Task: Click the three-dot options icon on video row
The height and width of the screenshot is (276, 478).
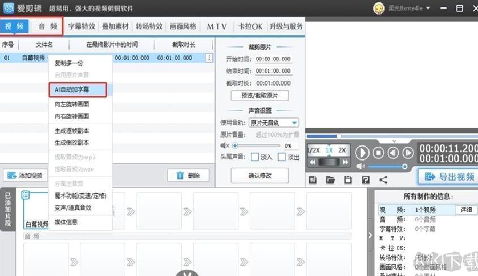Action: point(209,58)
